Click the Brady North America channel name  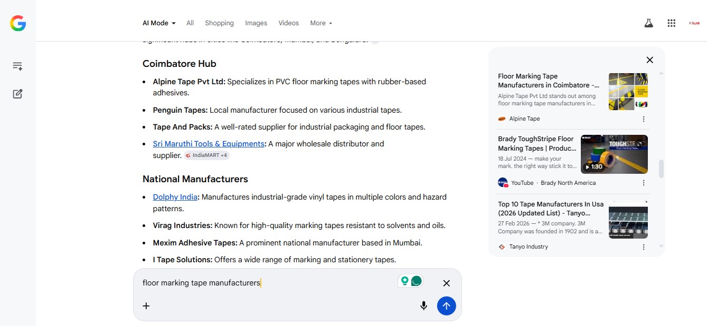[568, 183]
